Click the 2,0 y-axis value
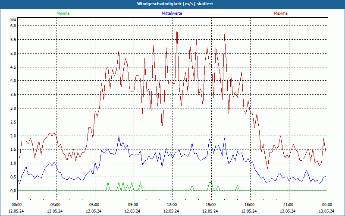Viewport: 345px width, 216px height. tap(13, 136)
